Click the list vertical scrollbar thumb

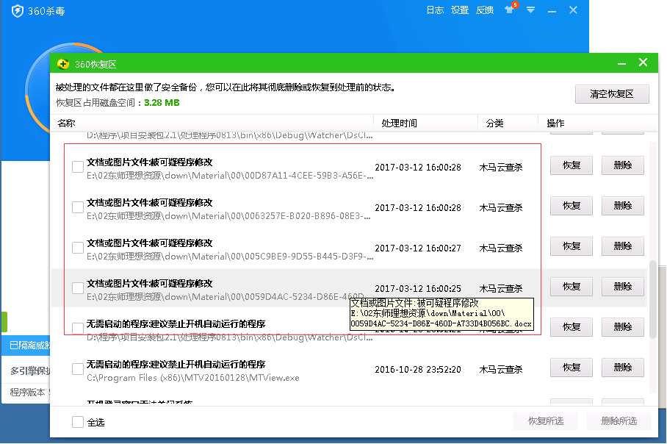[652, 299]
